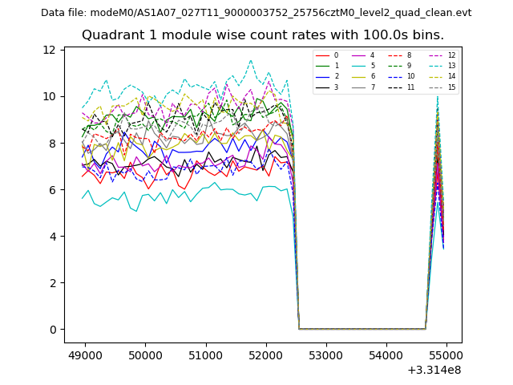513x385 pixels.
Task: Click the black dashed legend line for module 11
Action: tap(397, 87)
